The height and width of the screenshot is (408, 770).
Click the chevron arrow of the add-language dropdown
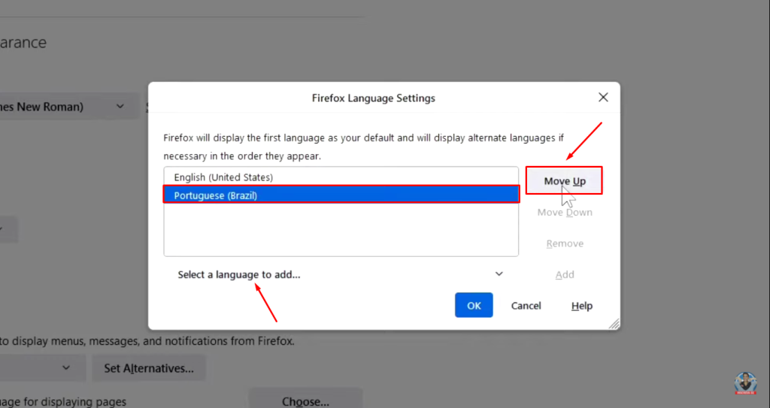point(499,275)
